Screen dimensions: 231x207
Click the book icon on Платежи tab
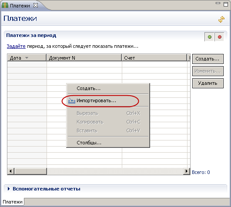coord(5,6)
